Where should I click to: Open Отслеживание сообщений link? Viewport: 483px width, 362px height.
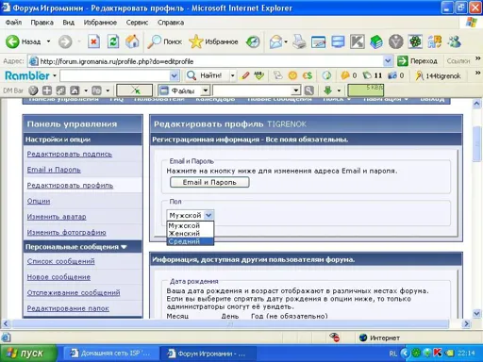pos(74,292)
